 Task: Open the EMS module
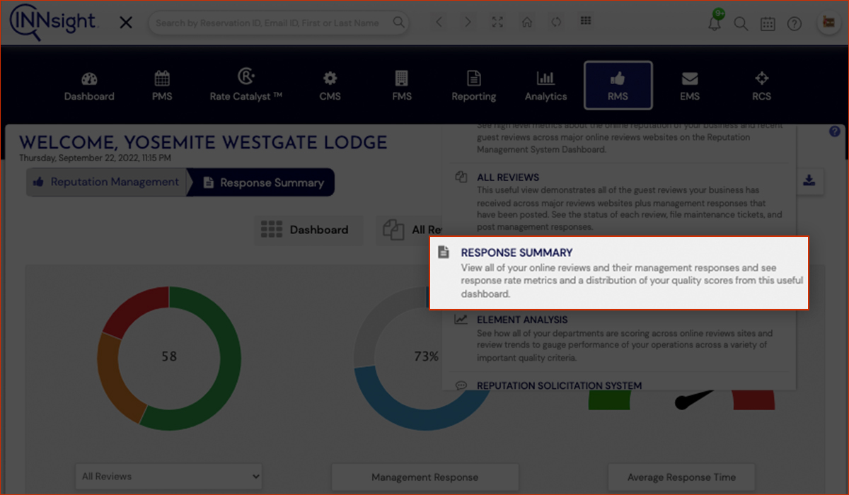(690, 86)
